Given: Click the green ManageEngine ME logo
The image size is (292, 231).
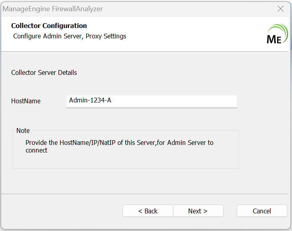Looking at the screenshot, I should click(x=277, y=34).
